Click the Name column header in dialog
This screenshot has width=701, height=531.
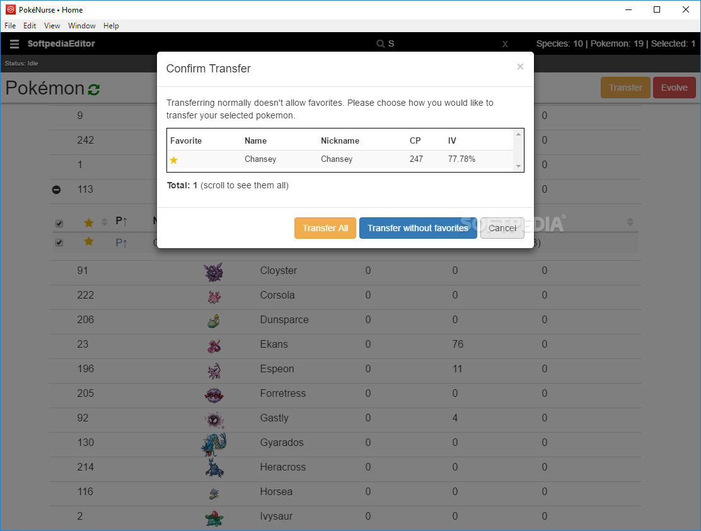tap(255, 140)
